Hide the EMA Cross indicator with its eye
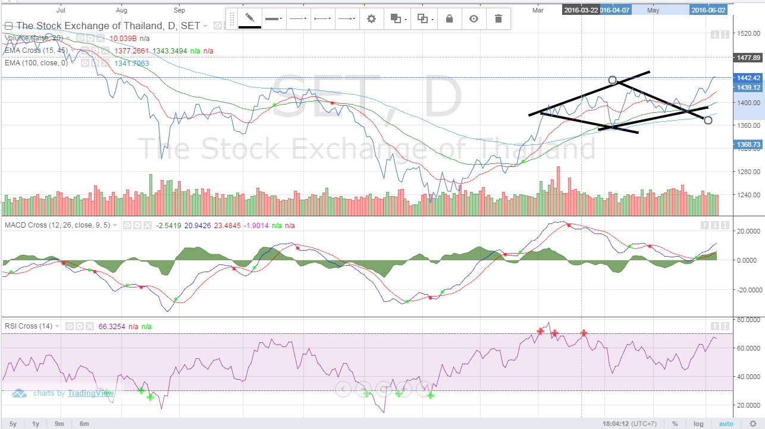Viewport: 765px width, 429px height. [x=86, y=51]
